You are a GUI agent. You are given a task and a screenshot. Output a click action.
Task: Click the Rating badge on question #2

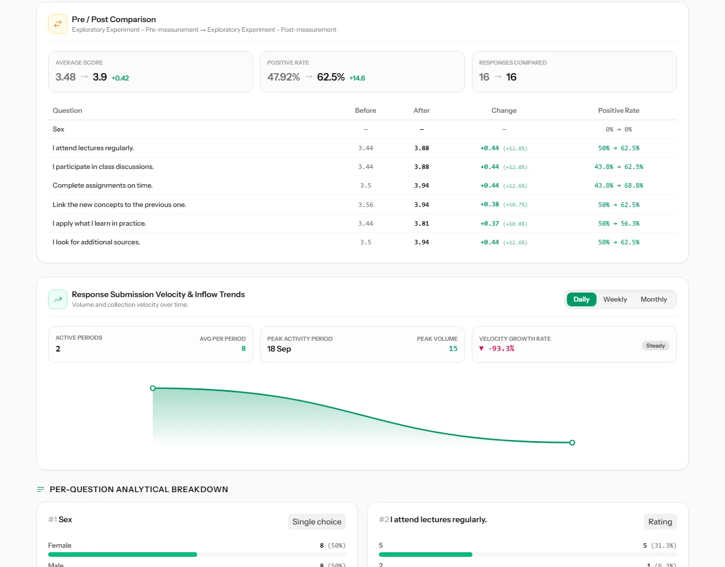pyautogui.click(x=660, y=522)
